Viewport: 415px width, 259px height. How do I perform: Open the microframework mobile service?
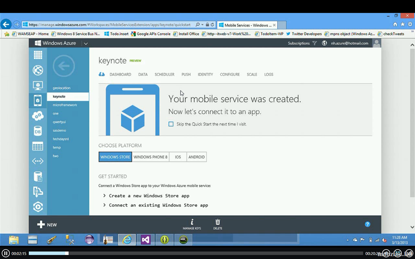point(65,105)
